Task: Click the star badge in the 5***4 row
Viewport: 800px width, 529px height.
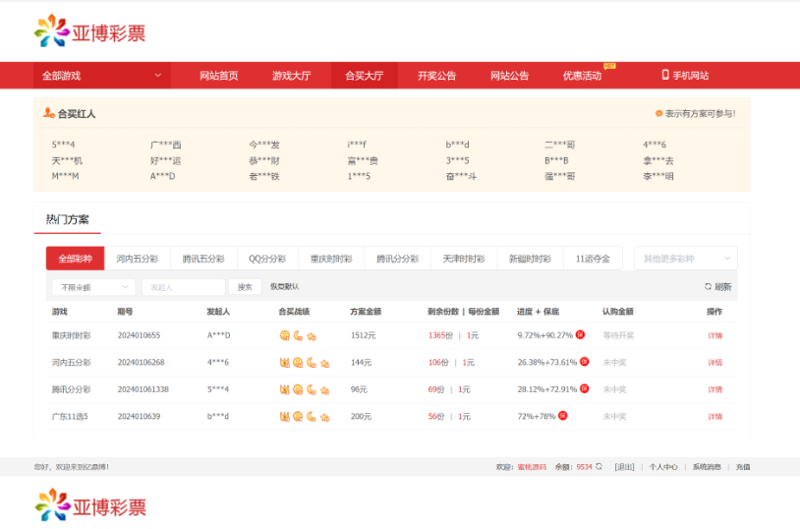Action: coord(324,390)
